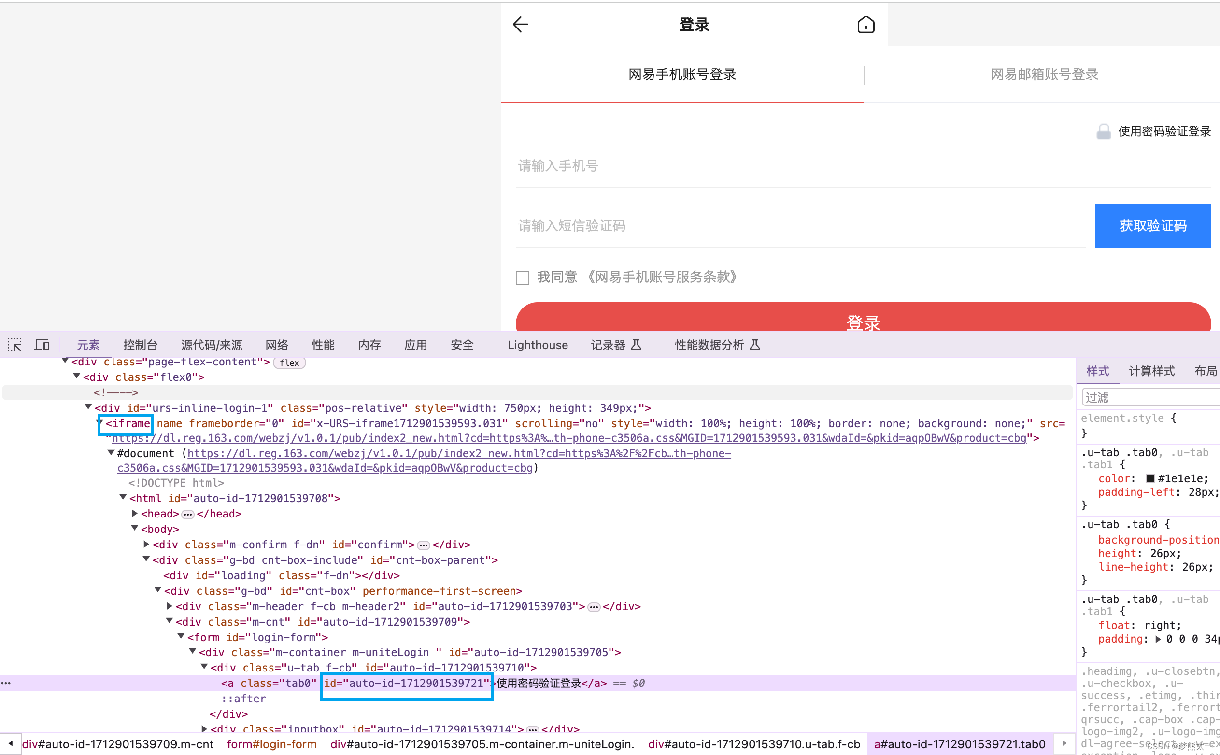
Task: Click the home icon on the login page
Action: [x=866, y=24]
